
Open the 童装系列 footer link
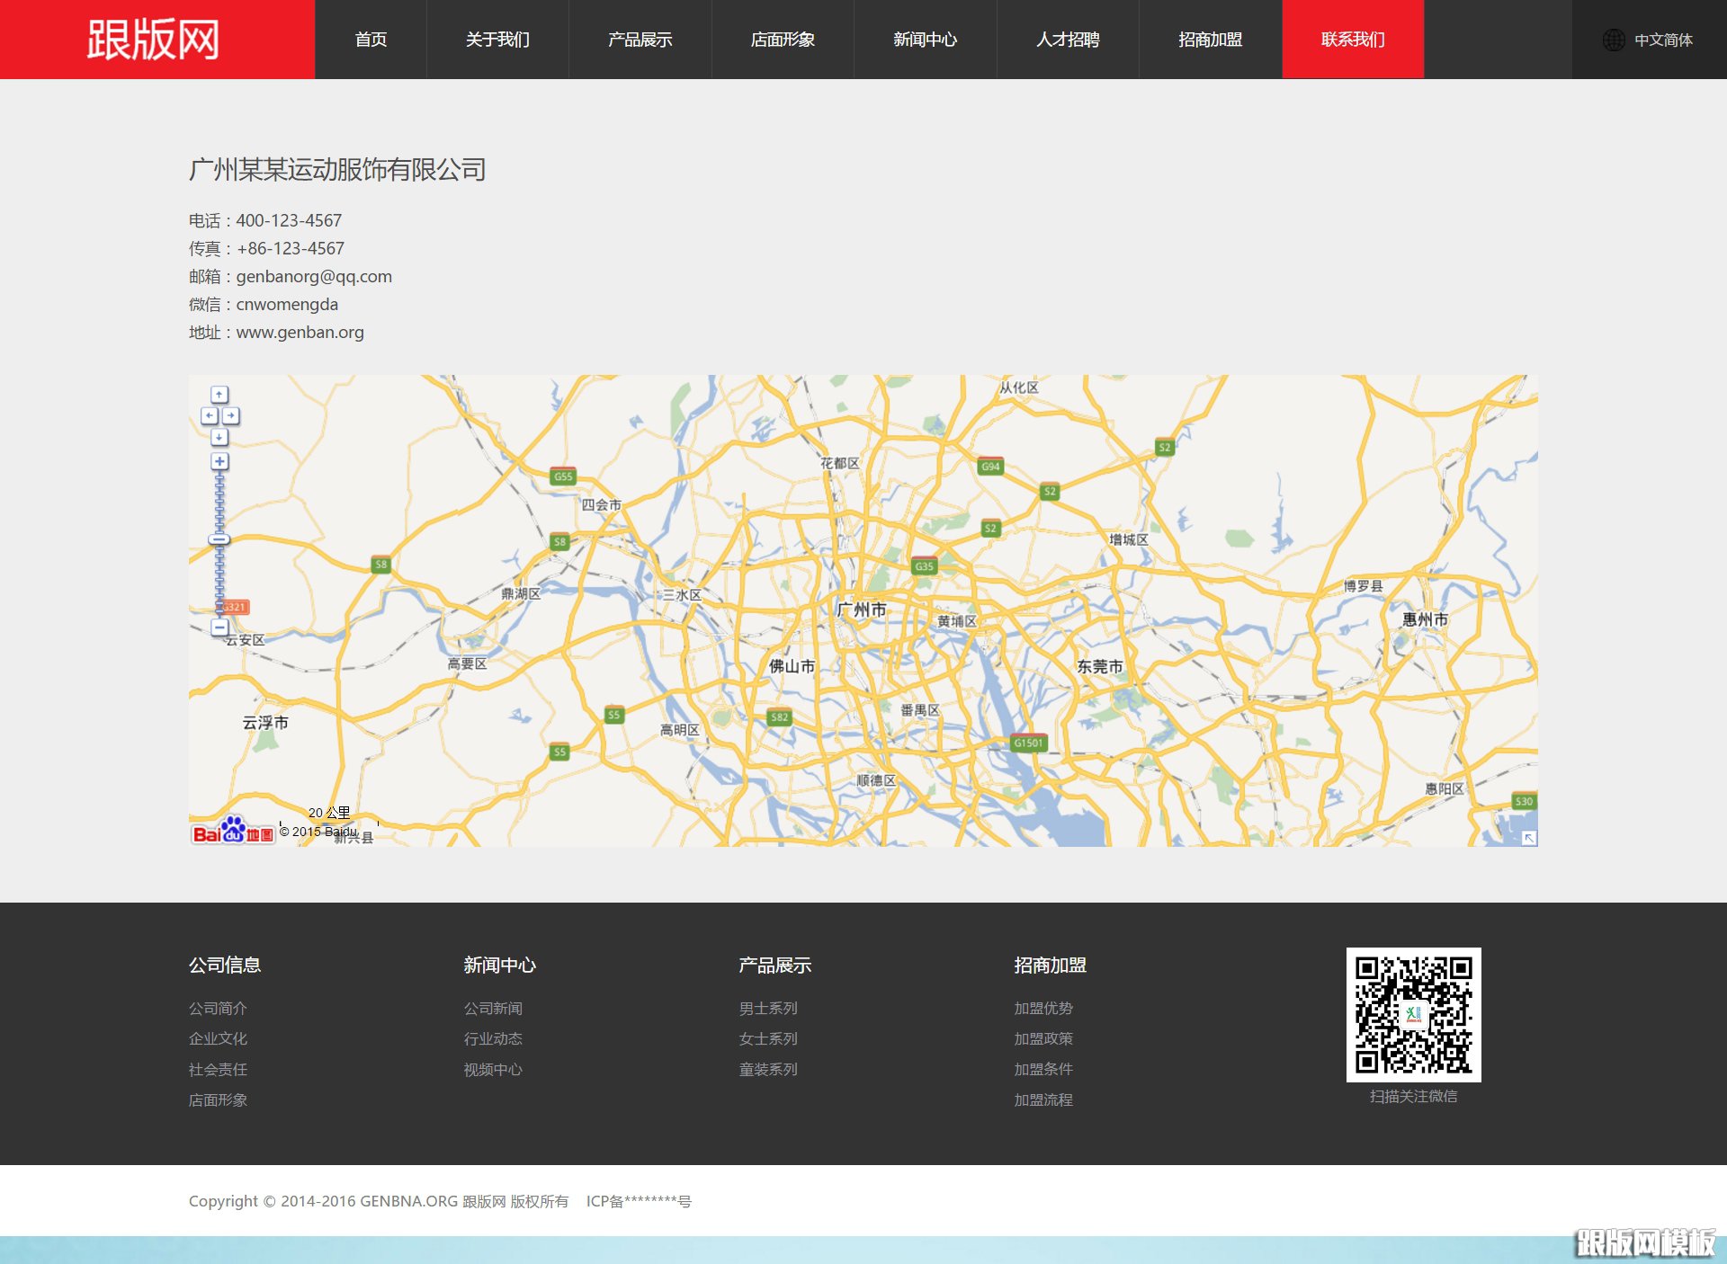pyautogui.click(x=768, y=1070)
